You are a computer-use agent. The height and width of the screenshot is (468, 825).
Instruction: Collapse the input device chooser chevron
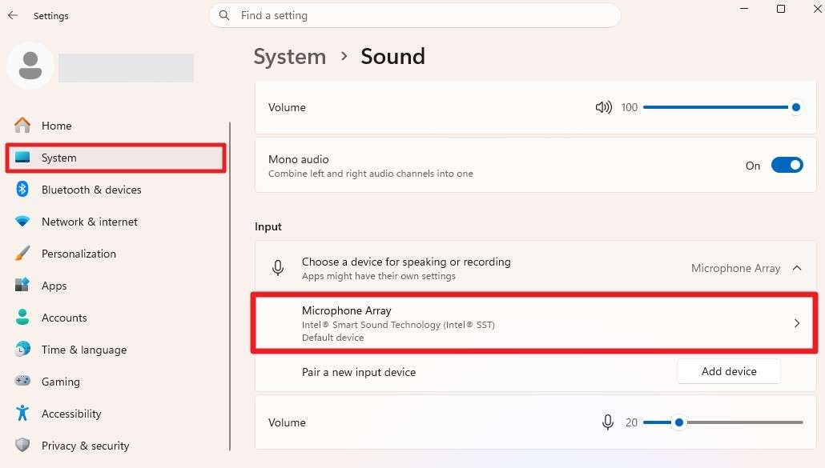click(797, 268)
